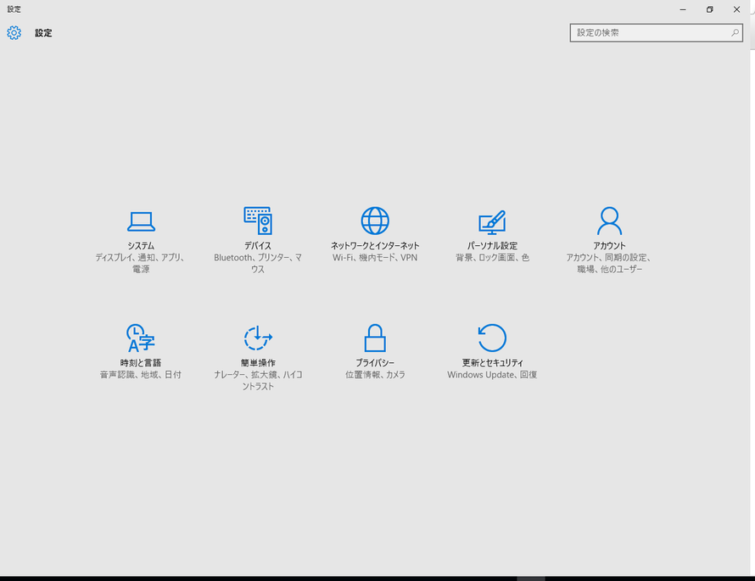Click the ナレーター、拡大鏡、ハイコントラスト description
755x581 pixels.
click(x=258, y=380)
